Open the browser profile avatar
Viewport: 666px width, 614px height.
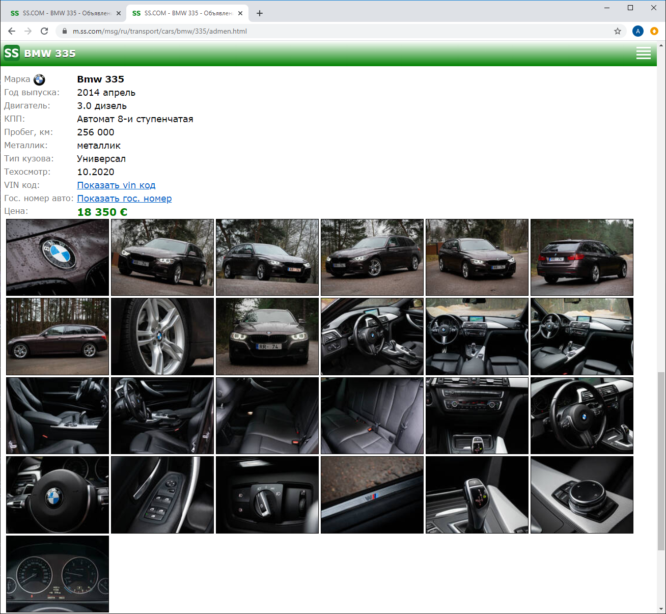(637, 31)
